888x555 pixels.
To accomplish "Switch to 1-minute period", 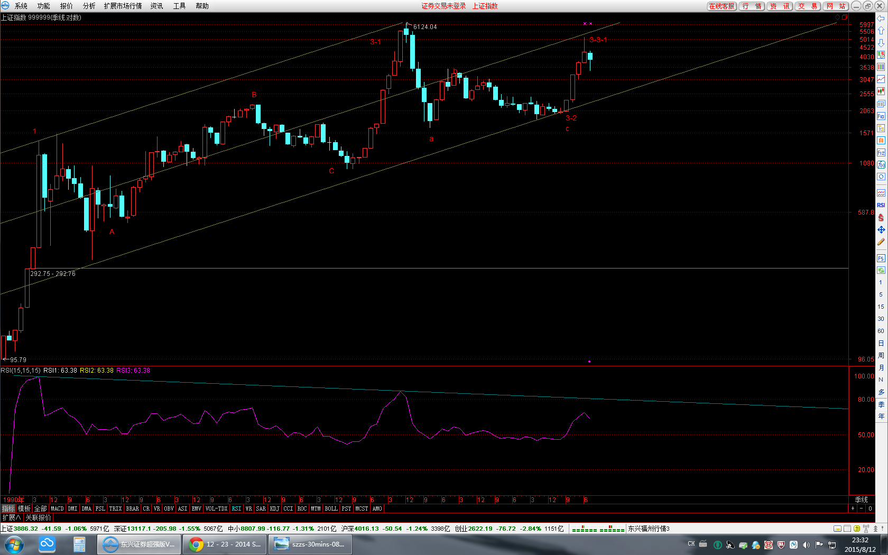I will pos(881,283).
